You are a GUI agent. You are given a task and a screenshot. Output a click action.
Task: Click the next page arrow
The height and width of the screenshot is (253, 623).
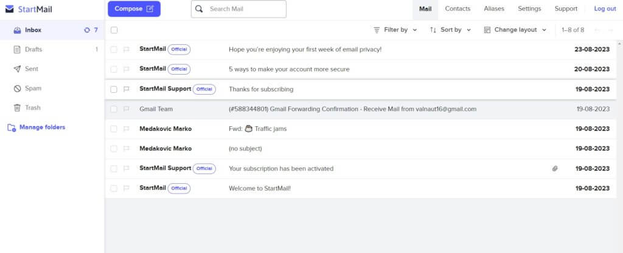pos(611,30)
